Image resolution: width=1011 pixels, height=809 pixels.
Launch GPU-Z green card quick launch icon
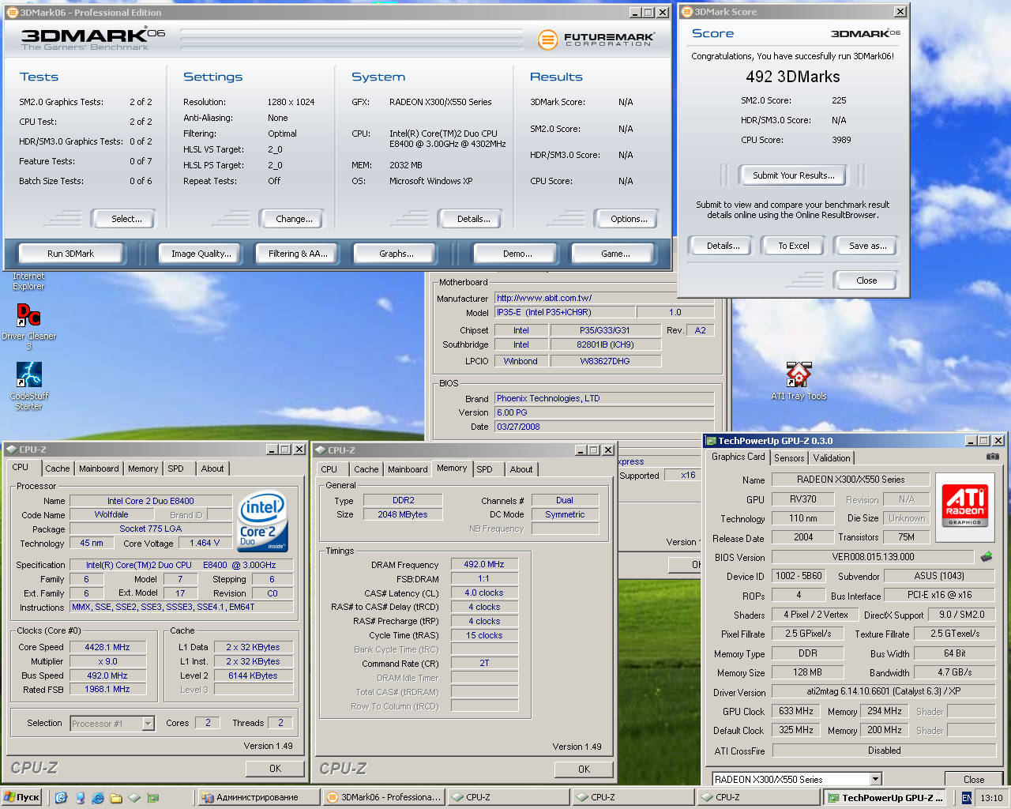click(153, 798)
